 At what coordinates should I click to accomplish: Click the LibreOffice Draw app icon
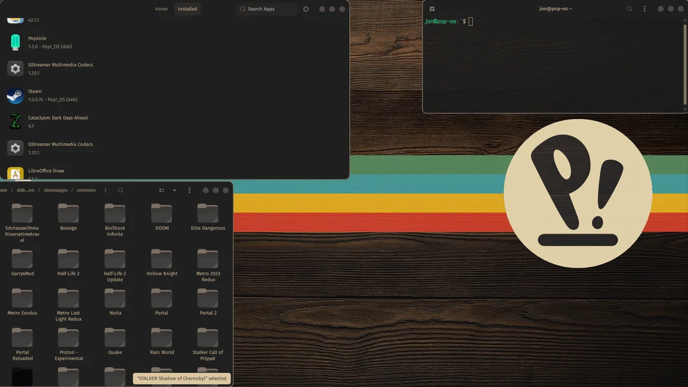click(x=15, y=174)
